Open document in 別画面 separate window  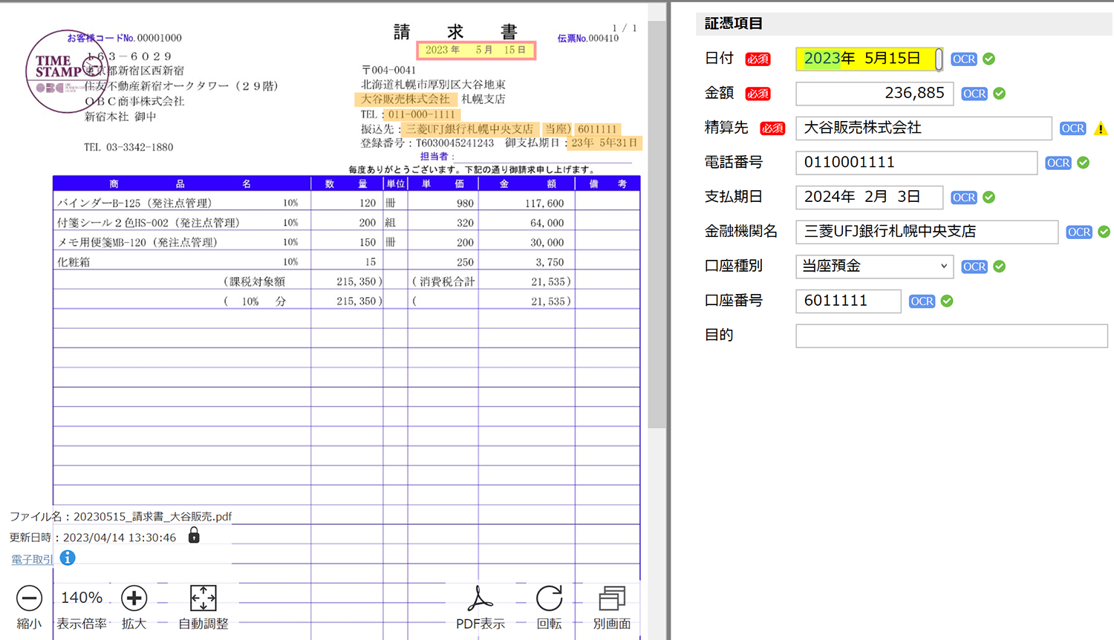pyautogui.click(x=612, y=598)
